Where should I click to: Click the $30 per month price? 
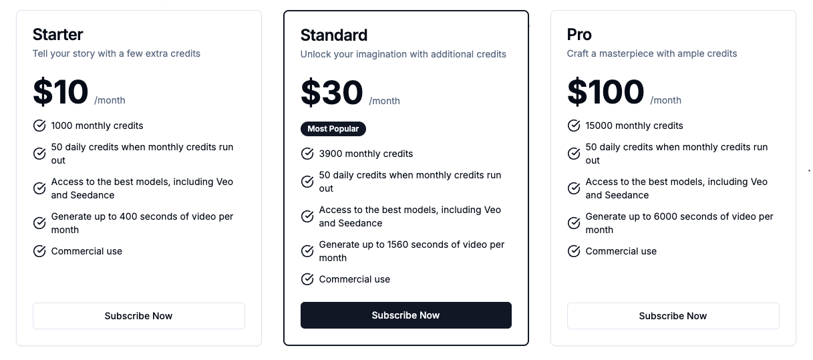(332, 93)
